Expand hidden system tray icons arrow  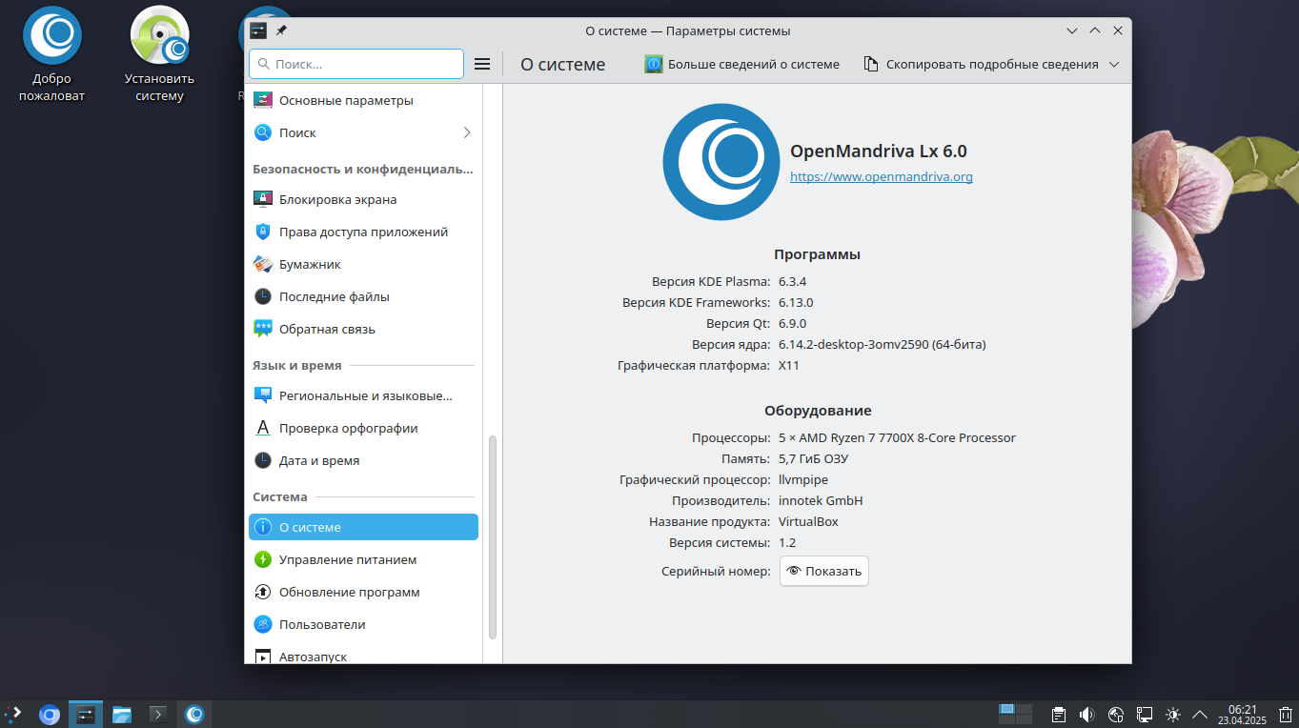click(x=1200, y=715)
